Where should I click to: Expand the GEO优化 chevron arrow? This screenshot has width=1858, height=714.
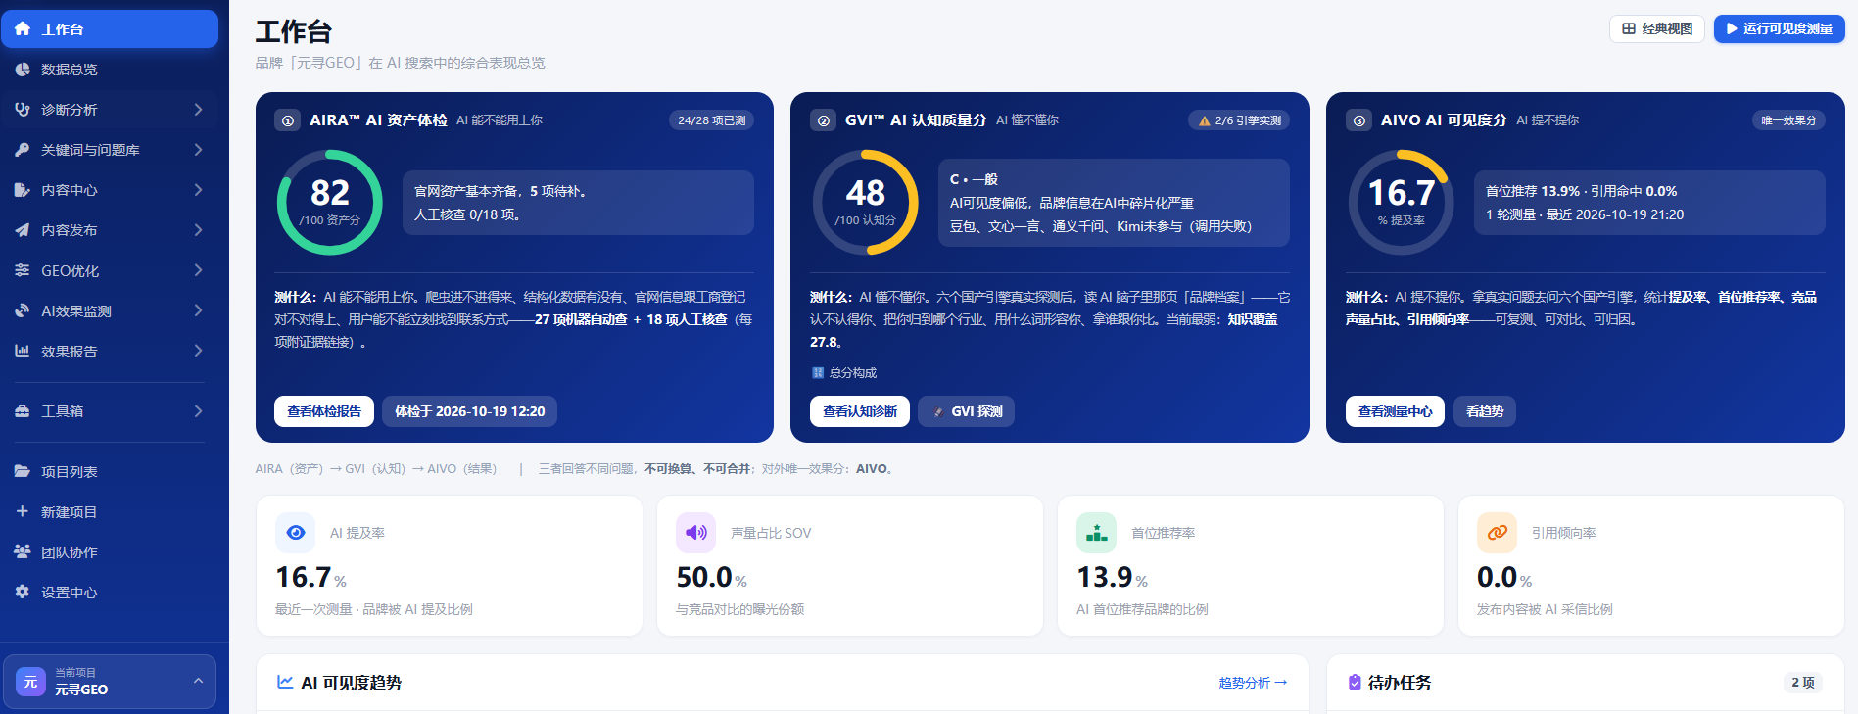point(198,270)
